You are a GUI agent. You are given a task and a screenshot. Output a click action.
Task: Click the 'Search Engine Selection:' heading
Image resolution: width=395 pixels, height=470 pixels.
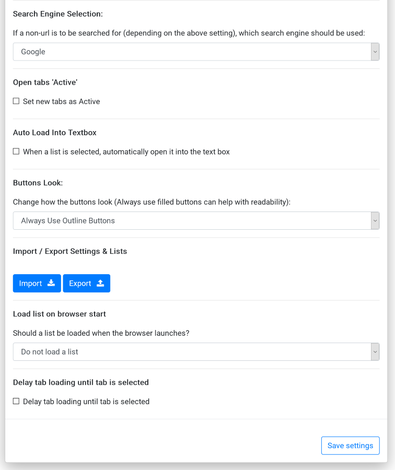tap(57, 14)
